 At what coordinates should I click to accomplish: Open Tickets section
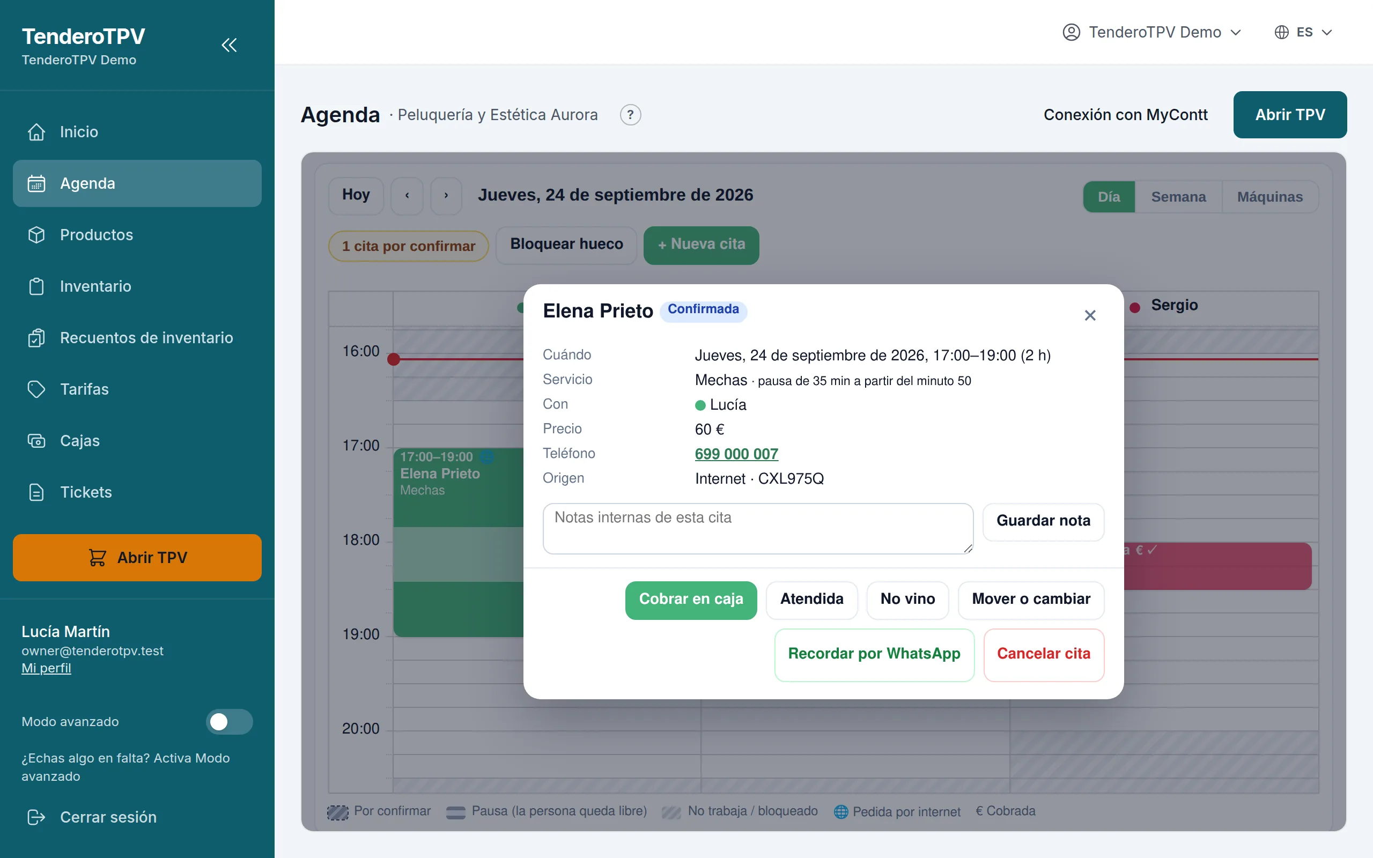[x=137, y=492]
